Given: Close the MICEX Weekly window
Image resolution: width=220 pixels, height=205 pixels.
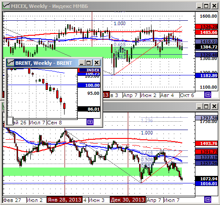Looking at the screenshot, I should tap(214, 6).
